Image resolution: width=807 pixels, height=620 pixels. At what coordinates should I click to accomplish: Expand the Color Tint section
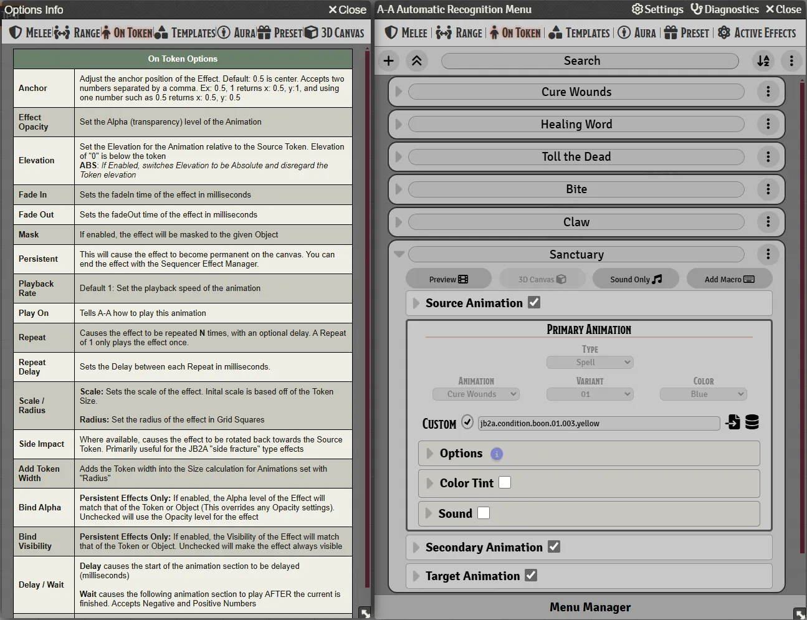429,483
